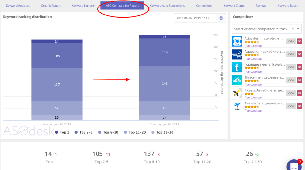Click the 24 segment in Jul 16 bar
This screenshot has width=305, height=170.
click(x=164, y=118)
